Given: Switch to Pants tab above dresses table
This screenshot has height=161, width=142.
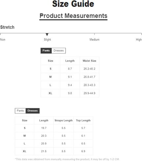Looking at the screenshot, I should click(x=20, y=111).
